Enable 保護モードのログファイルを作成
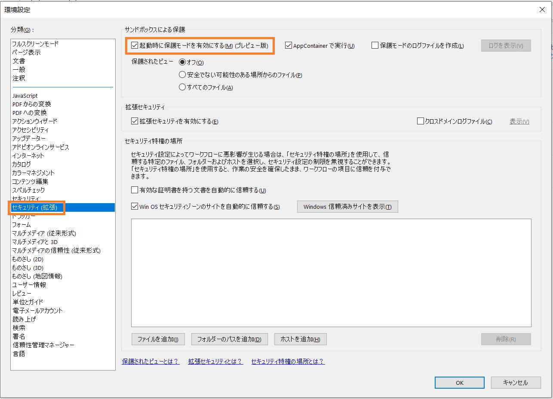Image resolution: width=553 pixels, height=399 pixels. click(x=375, y=45)
